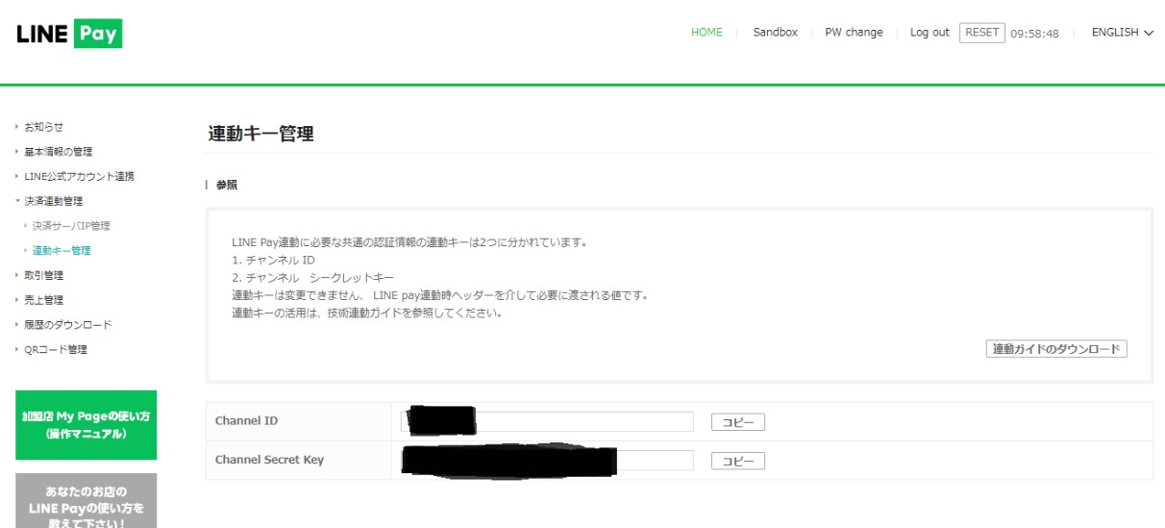The width and height of the screenshot is (1165, 528).
Task: Click the session timer 09:58:48
Action: pos(1035,34)
